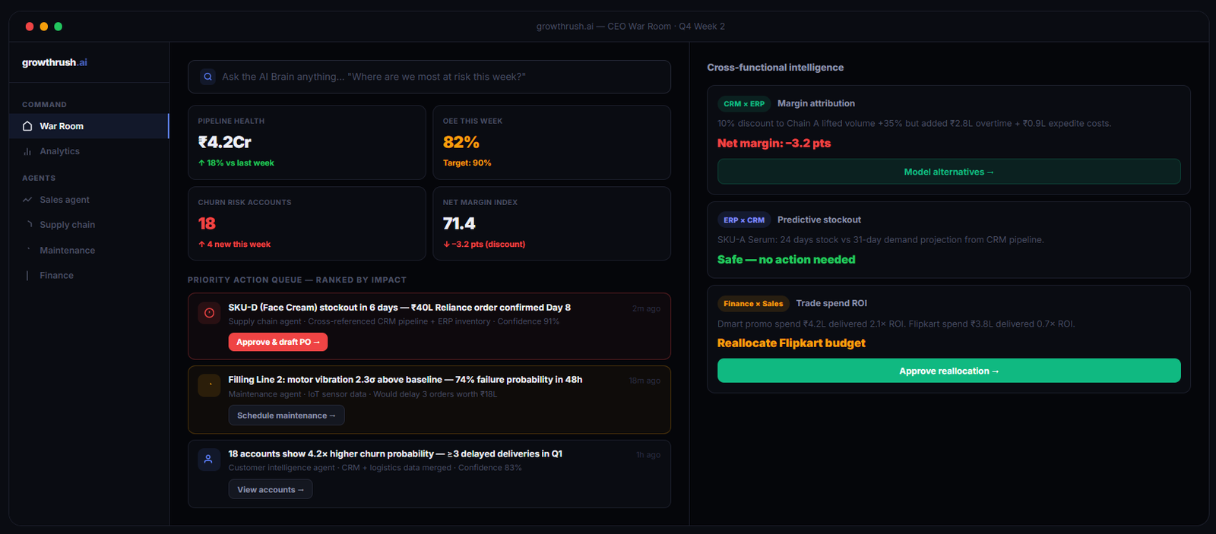The width and height of the screenshot is (1216, 534).
Task: Click the Priority Action Queue heading
Action: 297,280
